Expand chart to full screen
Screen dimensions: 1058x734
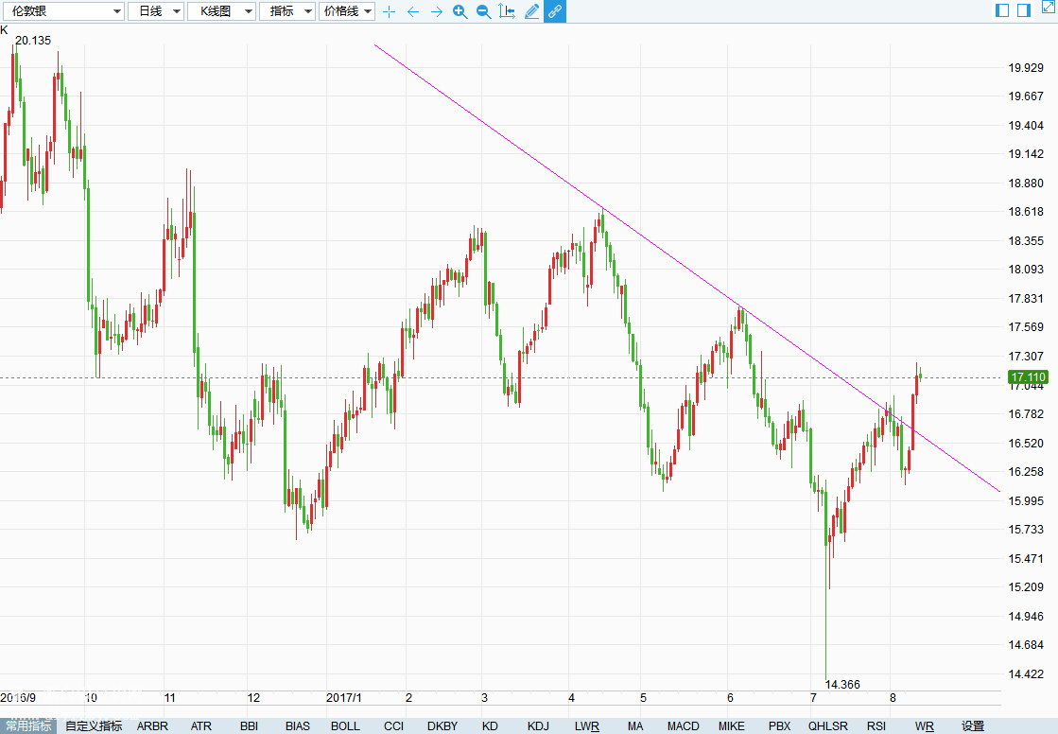click(x=1049, y=7)
